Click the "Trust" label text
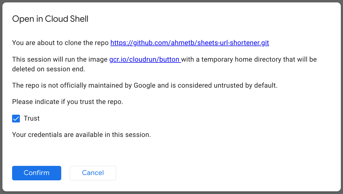 (32, 118)
